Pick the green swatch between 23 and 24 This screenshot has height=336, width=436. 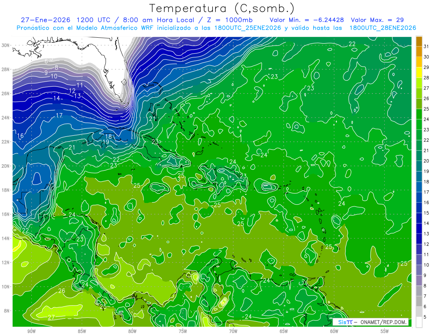419,125
